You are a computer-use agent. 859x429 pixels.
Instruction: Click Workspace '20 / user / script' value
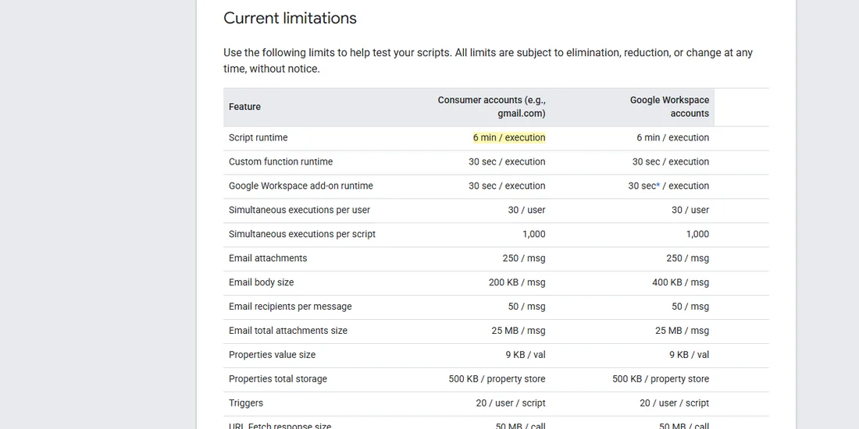(675, 402)
